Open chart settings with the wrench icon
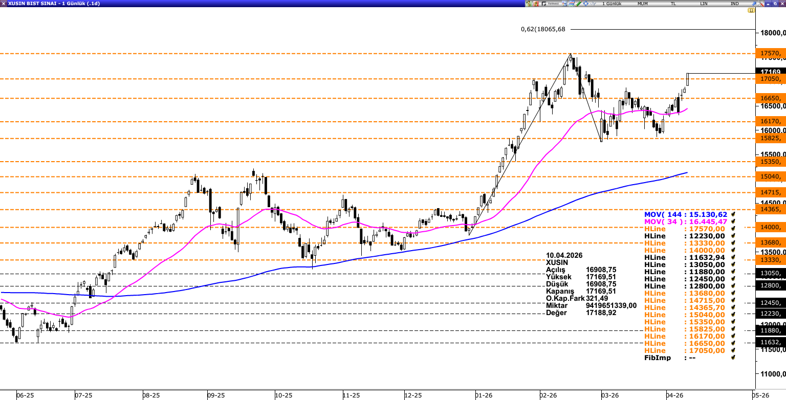The height and width of the screenshot is (400, 786). [x=760, y=4]
